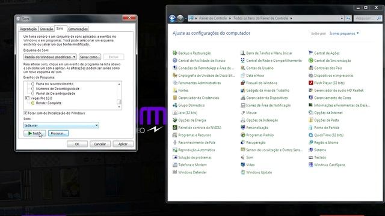This screenshot has width=385, height=216.
Task: Click Som speaker icon in Control Panel
Action: 243,157
